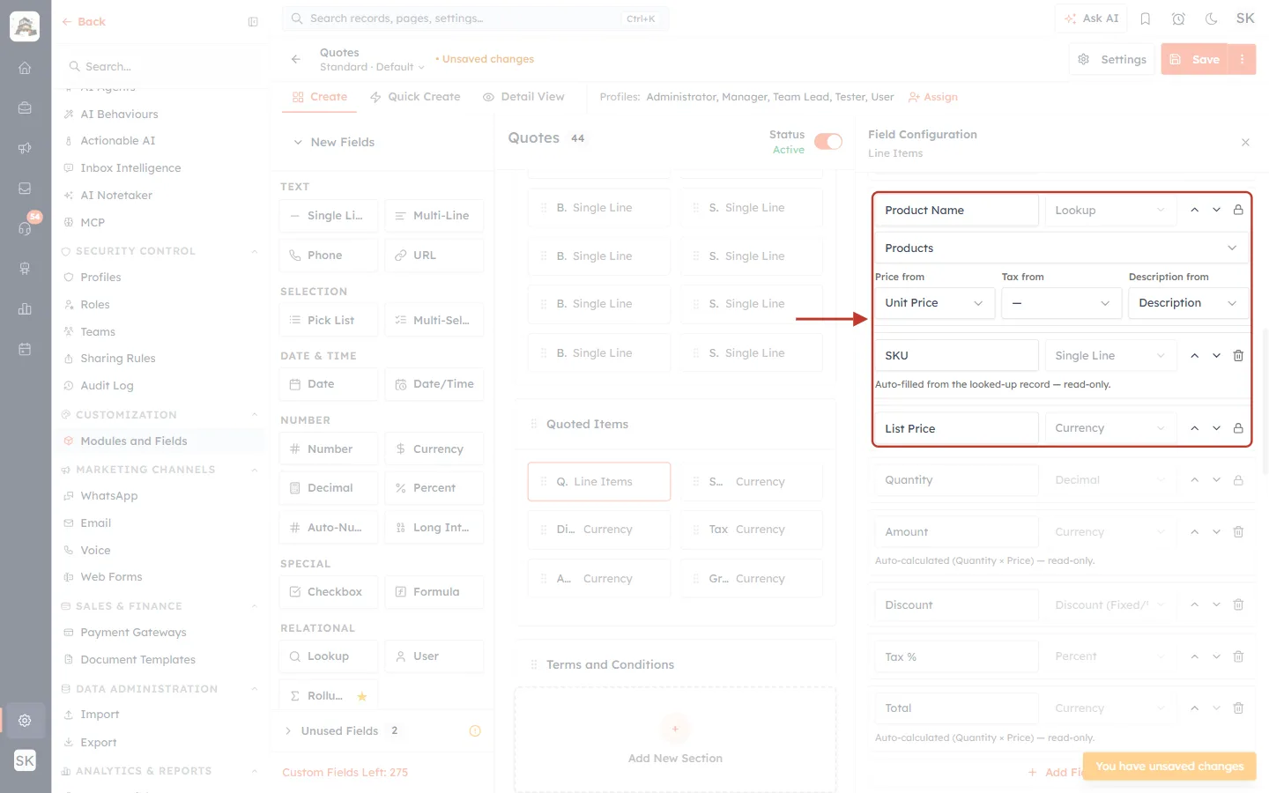
Task: Open the megaphone icon in left rail
Action: point(25,148)
